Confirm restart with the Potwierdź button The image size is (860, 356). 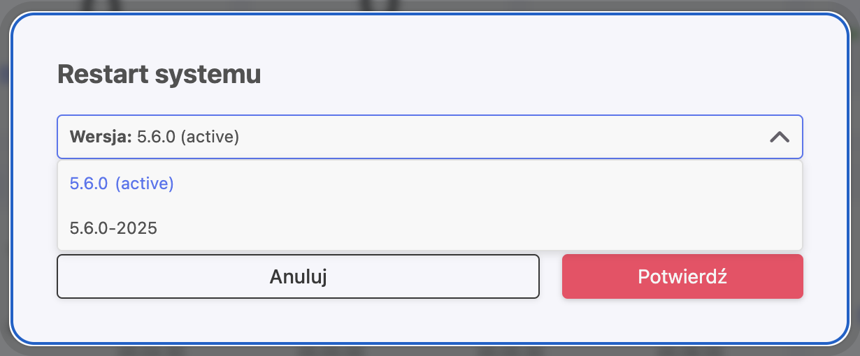click(682, 276)
